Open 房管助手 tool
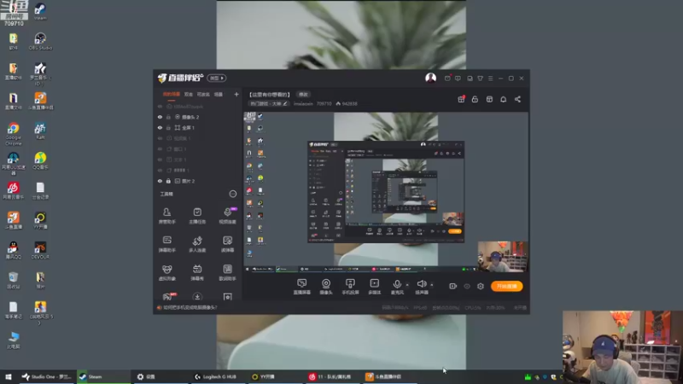 (166, 216)
